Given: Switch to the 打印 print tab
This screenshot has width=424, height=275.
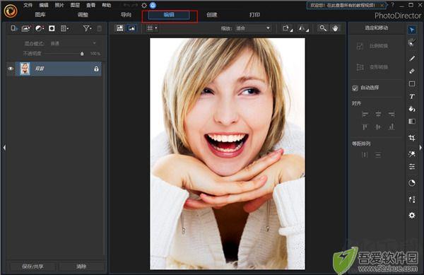Looking at the screenshot, I should [x=254, y=15].
